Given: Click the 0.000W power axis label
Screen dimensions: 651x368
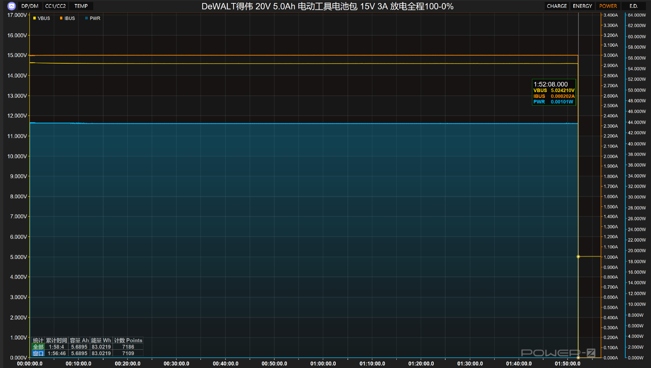Looking at the screenshot, I should click(635, 358).
